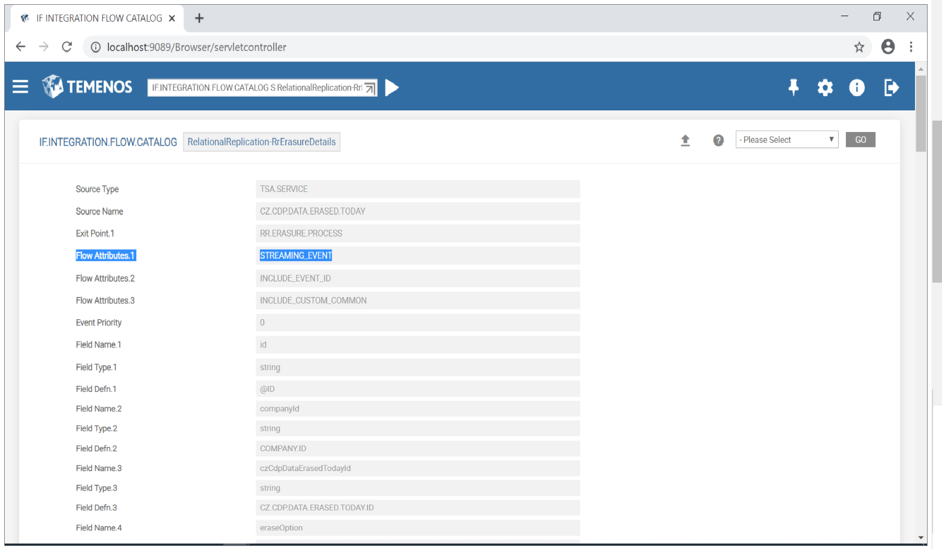Expand the command line box icon

click(x=370, y=89)
